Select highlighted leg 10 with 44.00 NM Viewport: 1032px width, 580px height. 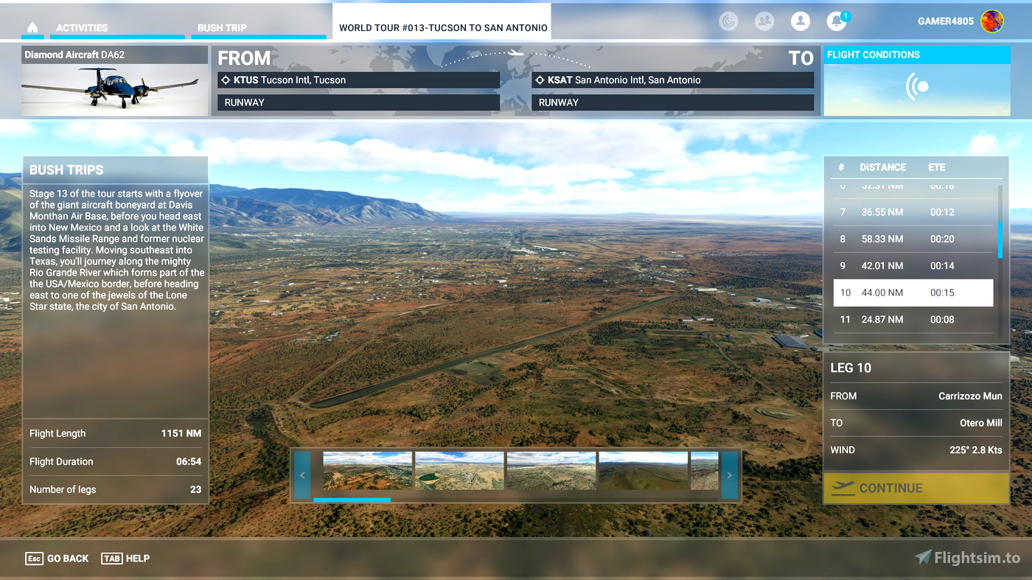[x=913, y=293]
